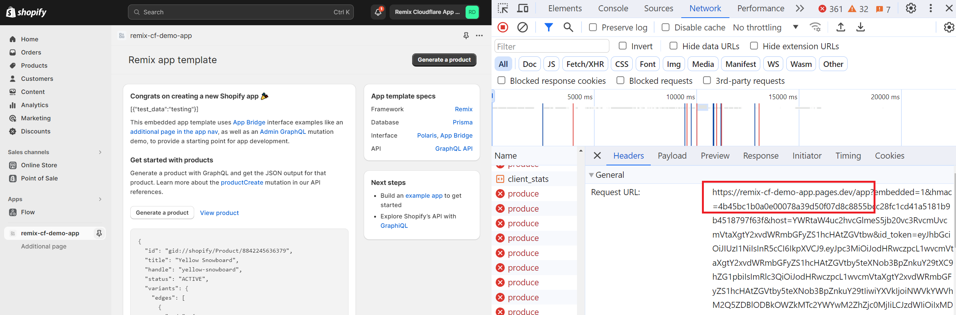Click the Discounts badge icon
The image size is (956, 315).
click(13, 131)
